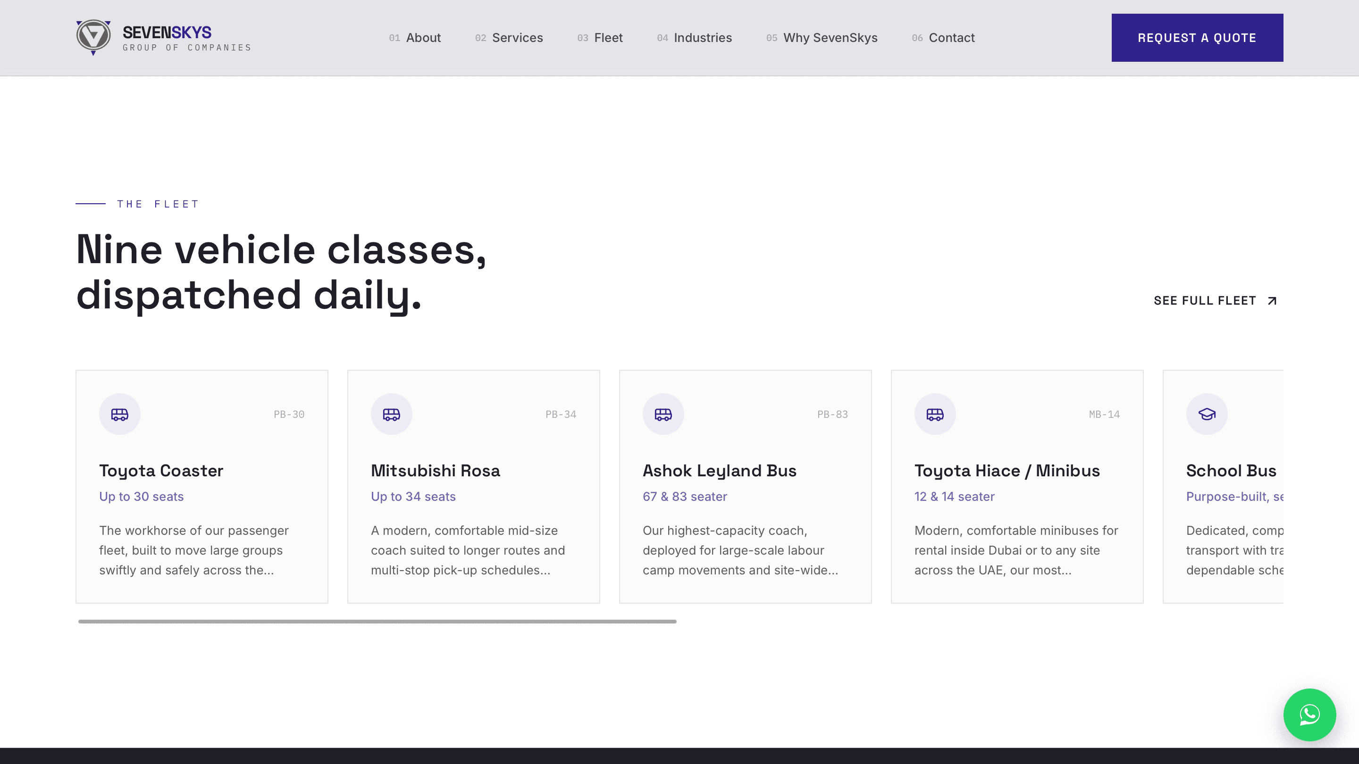Click the '12 & 14 seater' text

point(954,496)
